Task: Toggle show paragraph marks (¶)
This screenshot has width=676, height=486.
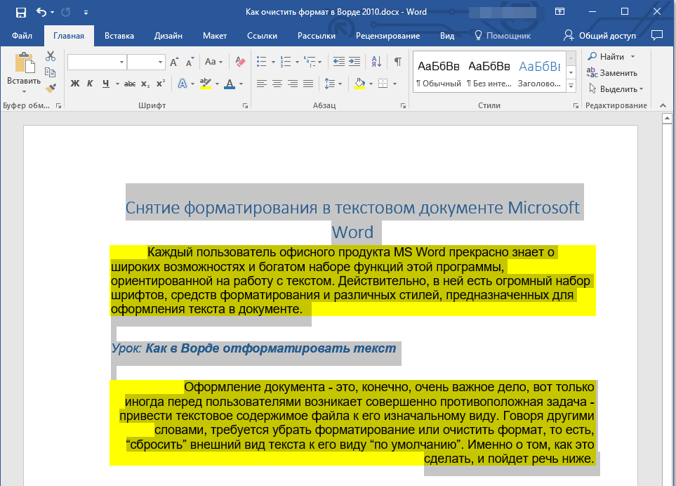Action: point(398,62)
